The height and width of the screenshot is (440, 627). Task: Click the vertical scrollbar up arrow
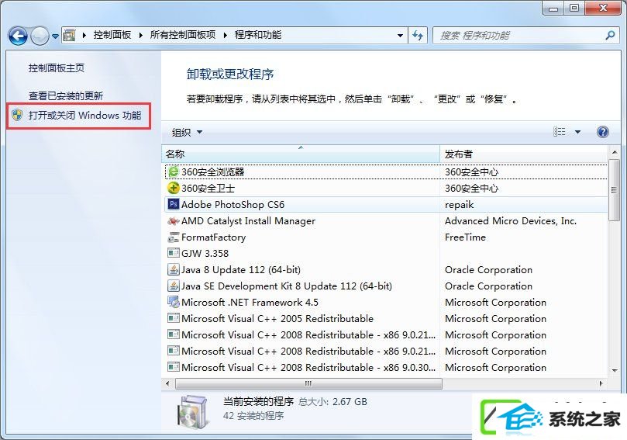pyautogui.click(x=614, y=152)
